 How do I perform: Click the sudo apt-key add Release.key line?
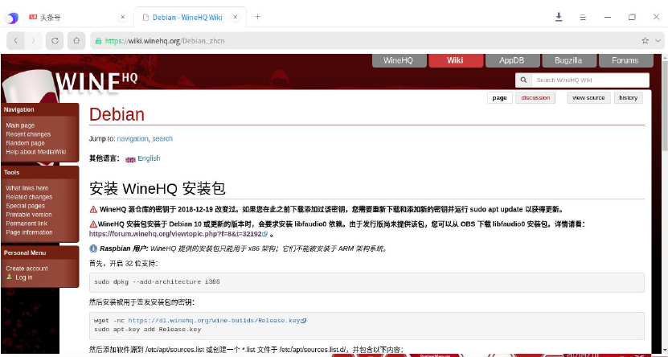(147, 330)
